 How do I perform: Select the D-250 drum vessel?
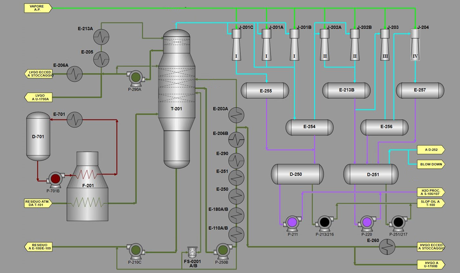295,174
